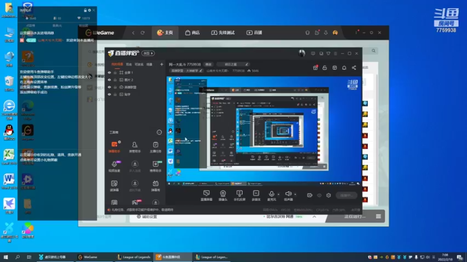Screen dimensions: 467x262
Task: Switch to WeGame 主页 tab
Action: pos(165,33)
